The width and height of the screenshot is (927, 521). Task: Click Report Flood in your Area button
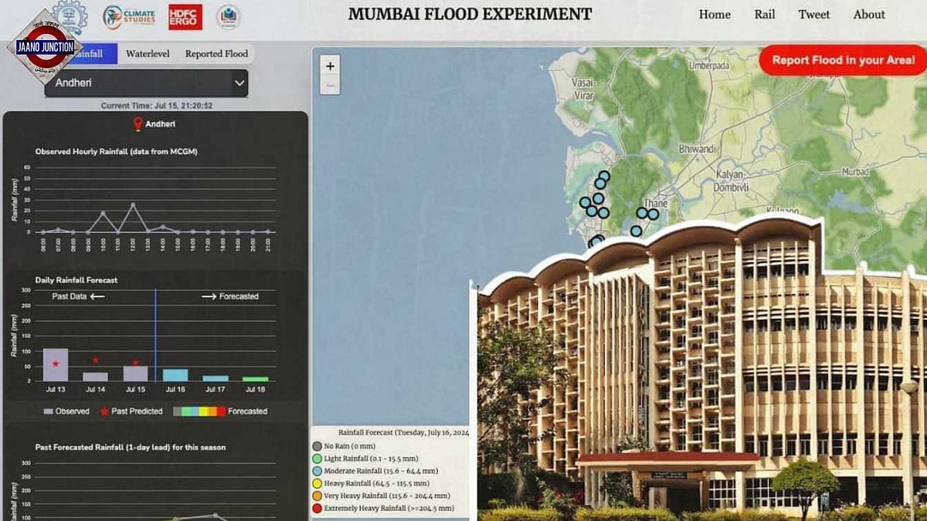(x=843, y=60)
